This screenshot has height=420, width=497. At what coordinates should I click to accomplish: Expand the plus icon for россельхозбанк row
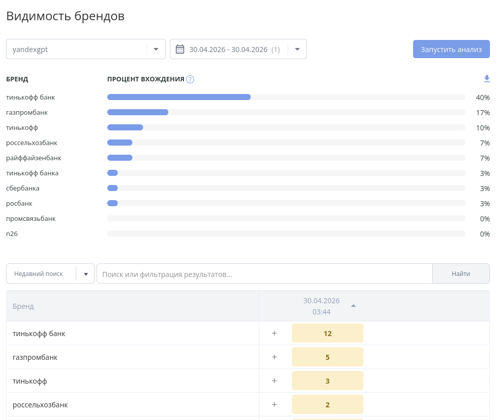275,404
